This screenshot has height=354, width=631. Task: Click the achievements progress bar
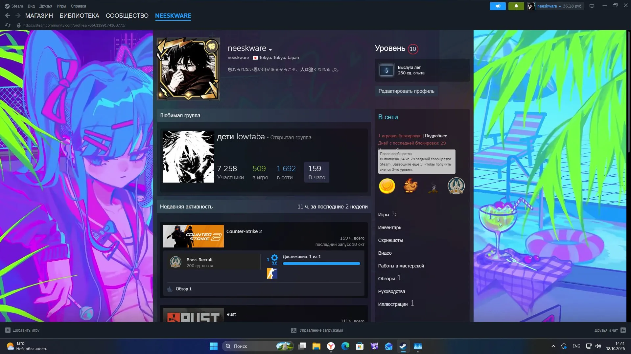321,264
